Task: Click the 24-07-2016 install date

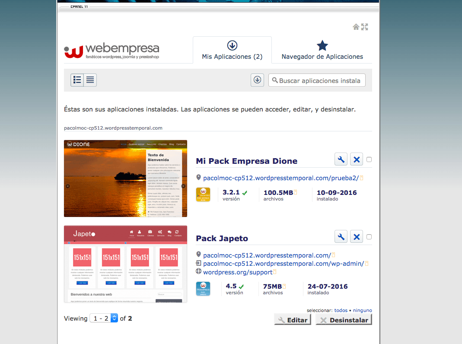Action: click(x=328, y=287)
